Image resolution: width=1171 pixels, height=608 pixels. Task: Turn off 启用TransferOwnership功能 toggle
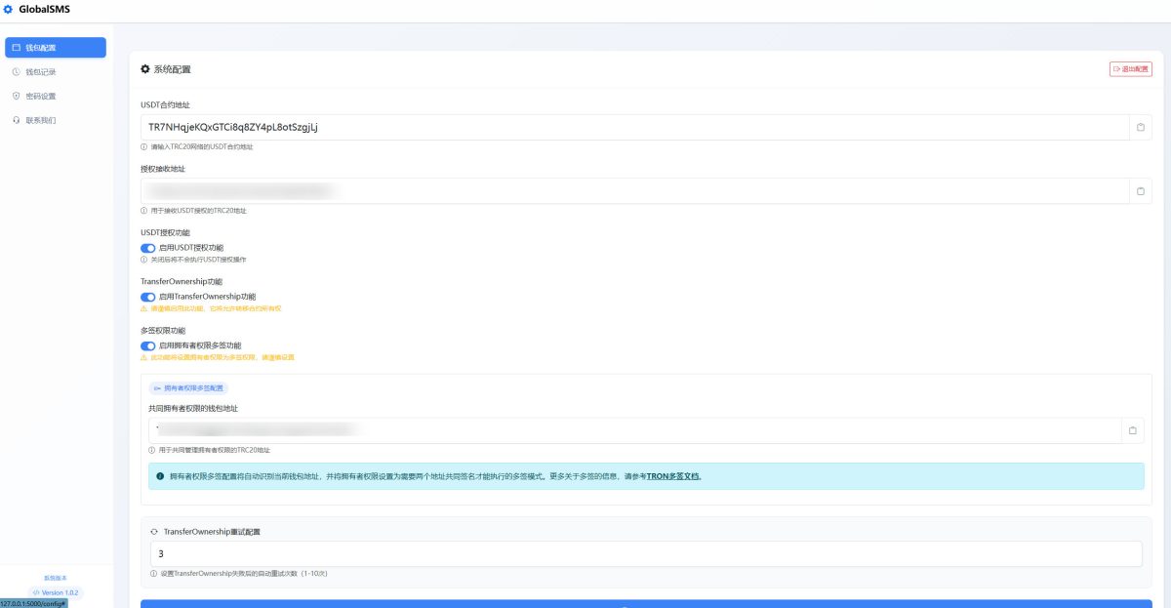coord(148,297)
